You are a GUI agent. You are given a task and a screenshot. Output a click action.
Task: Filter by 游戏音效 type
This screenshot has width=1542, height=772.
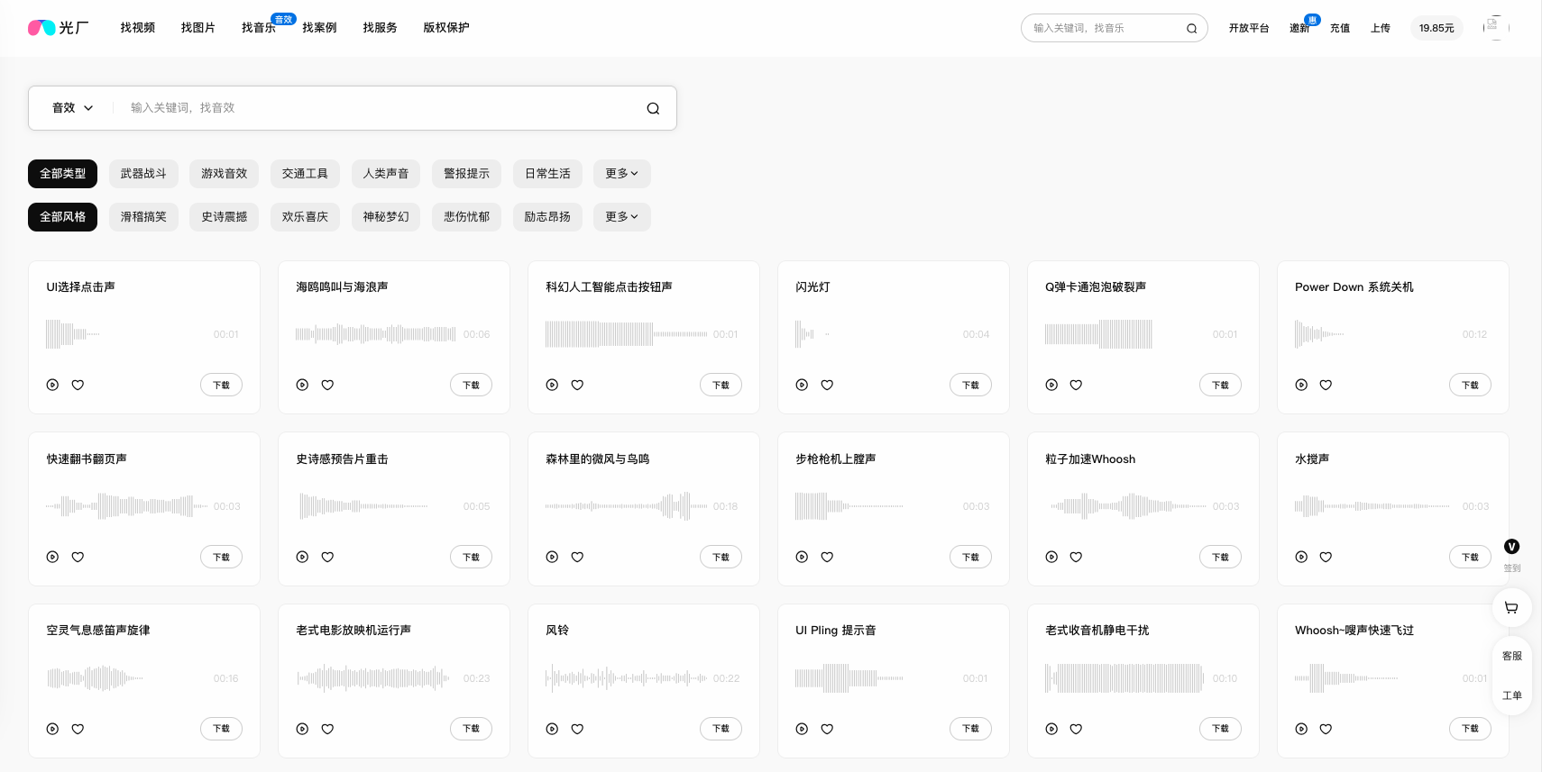pyautogui.click(x=225, y=173)
